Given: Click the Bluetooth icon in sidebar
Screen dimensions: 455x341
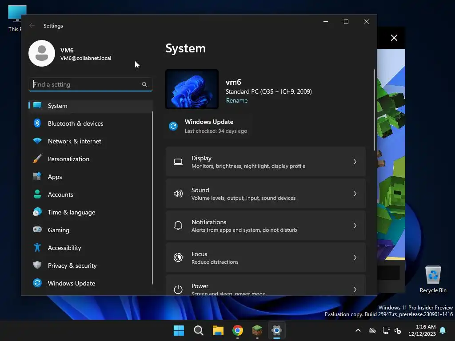Looking at the screenshot, I should tap(37, 123).
